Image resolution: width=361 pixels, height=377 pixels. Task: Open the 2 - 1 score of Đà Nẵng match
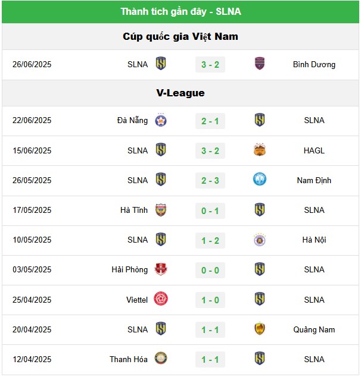pyautogui.click(x=210, y=121)
